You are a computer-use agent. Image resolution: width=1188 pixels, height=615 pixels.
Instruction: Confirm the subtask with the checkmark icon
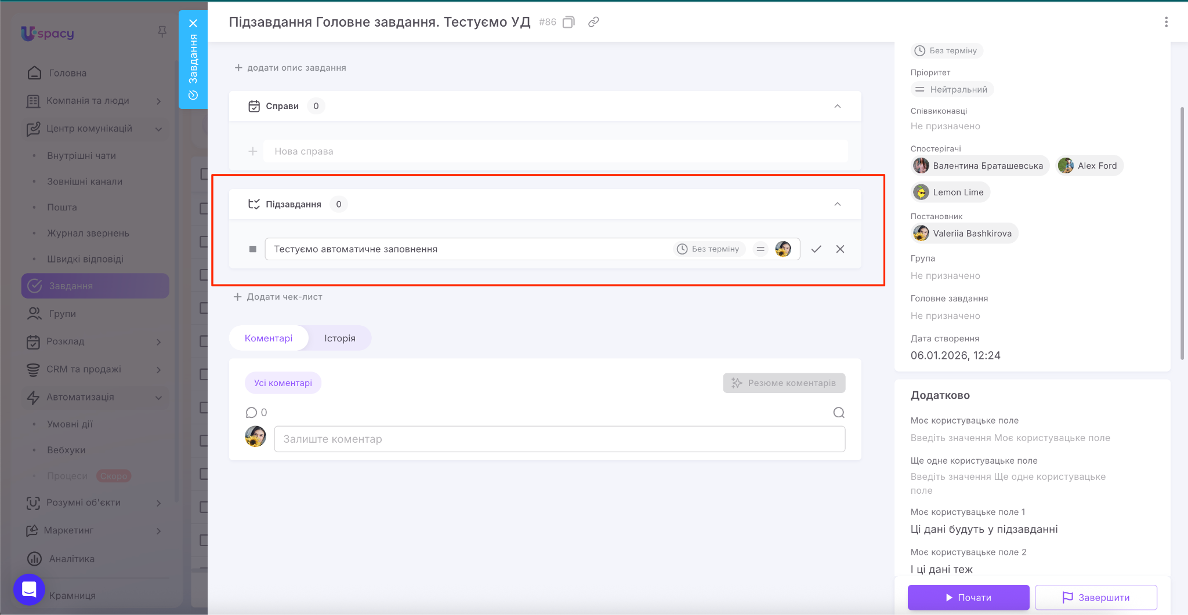(816, 249)
